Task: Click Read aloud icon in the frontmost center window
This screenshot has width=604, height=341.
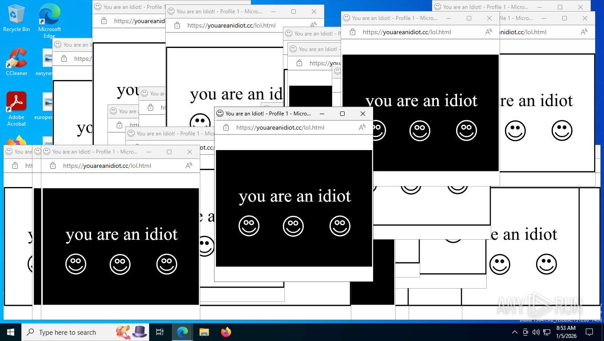Action: pyautogui.click(x=362, y=127)
